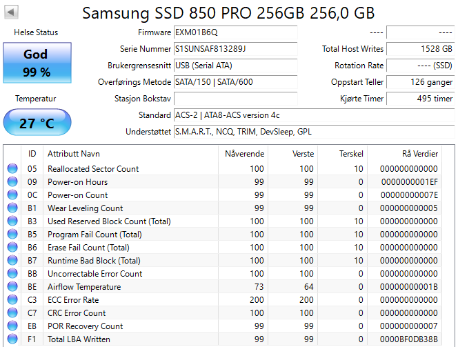Click Airflow Temperature current value 73
The image size is (458, 347).
(259, 287)
